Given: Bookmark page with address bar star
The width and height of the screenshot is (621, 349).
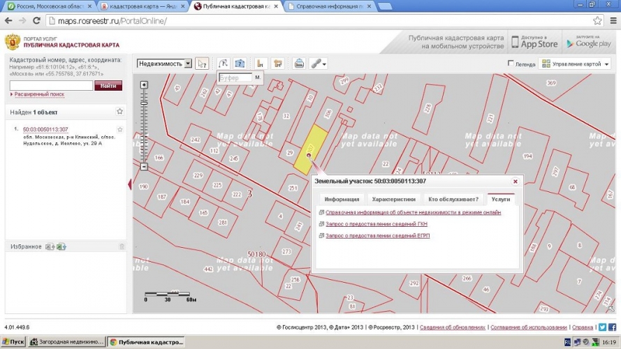Looking at the screenshot, I should [x=597, y=20].
